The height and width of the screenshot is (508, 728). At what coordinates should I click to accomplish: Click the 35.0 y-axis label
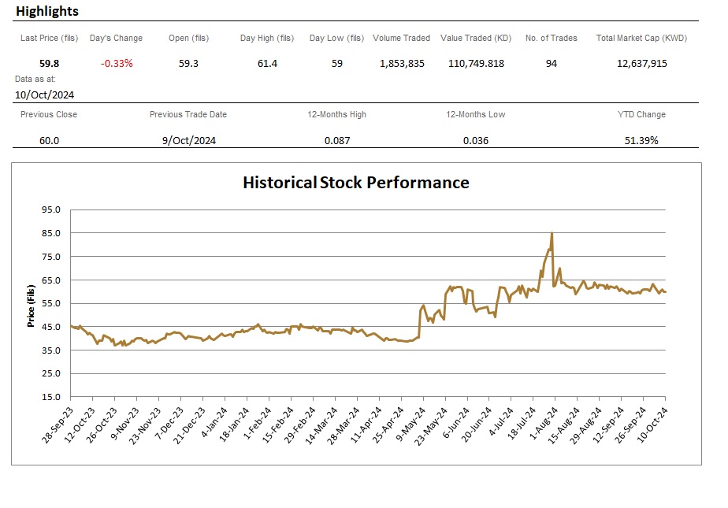tap(51, 350)
